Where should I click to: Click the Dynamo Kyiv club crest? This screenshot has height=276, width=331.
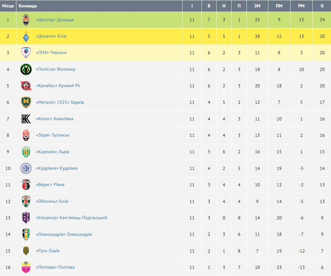(26, 36)
